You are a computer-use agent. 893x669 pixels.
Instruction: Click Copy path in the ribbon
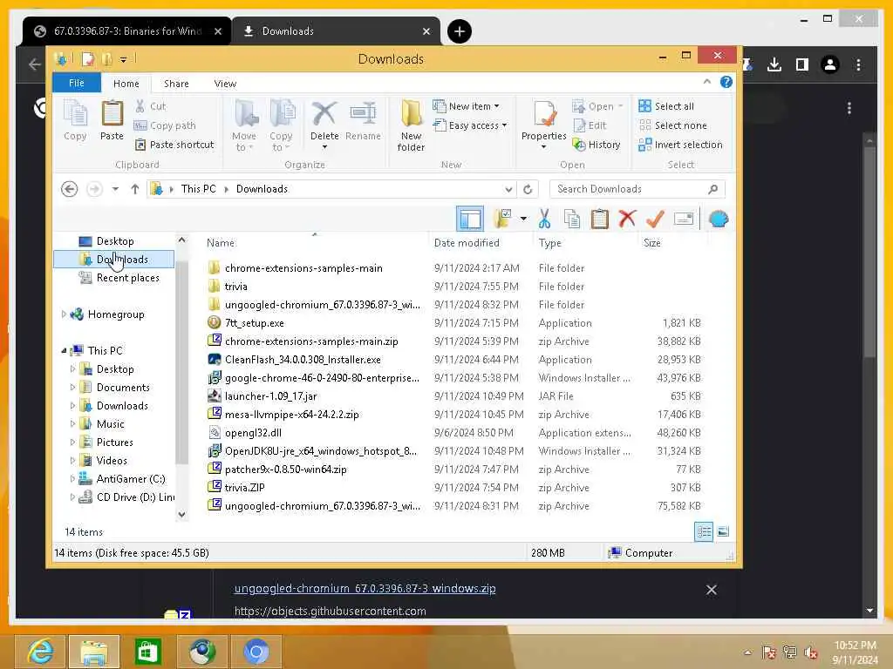165,125
